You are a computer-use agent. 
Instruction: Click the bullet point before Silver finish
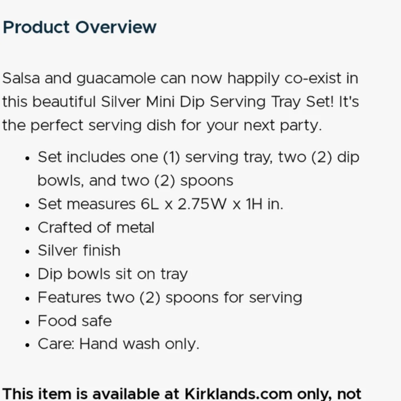(28, 252)
